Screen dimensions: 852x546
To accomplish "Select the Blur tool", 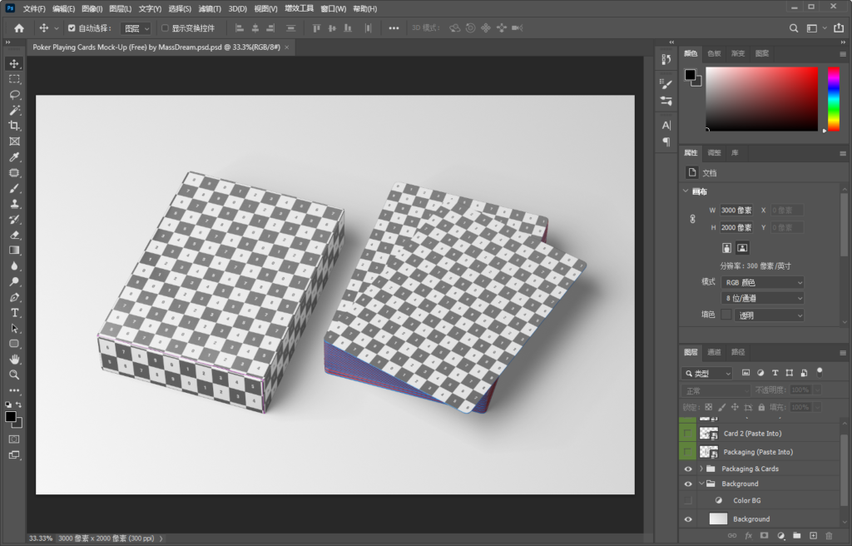I will click(x=14, y=266).
